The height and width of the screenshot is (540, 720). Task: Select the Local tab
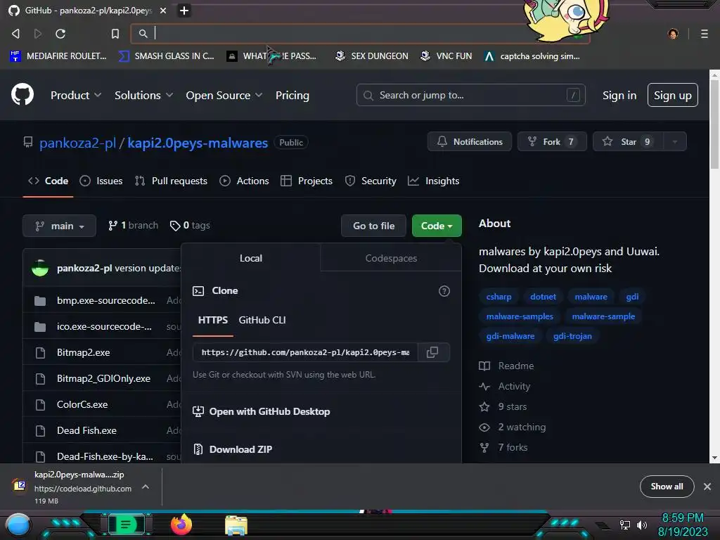(251, 258)
